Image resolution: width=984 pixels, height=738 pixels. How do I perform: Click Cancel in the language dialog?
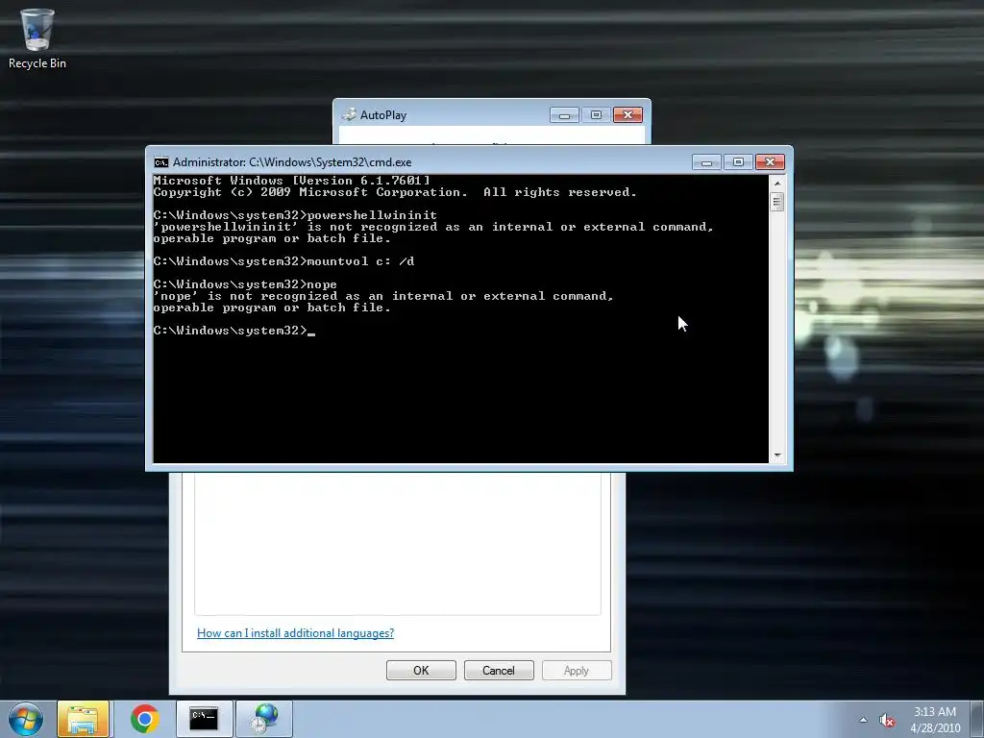[499, 670]
